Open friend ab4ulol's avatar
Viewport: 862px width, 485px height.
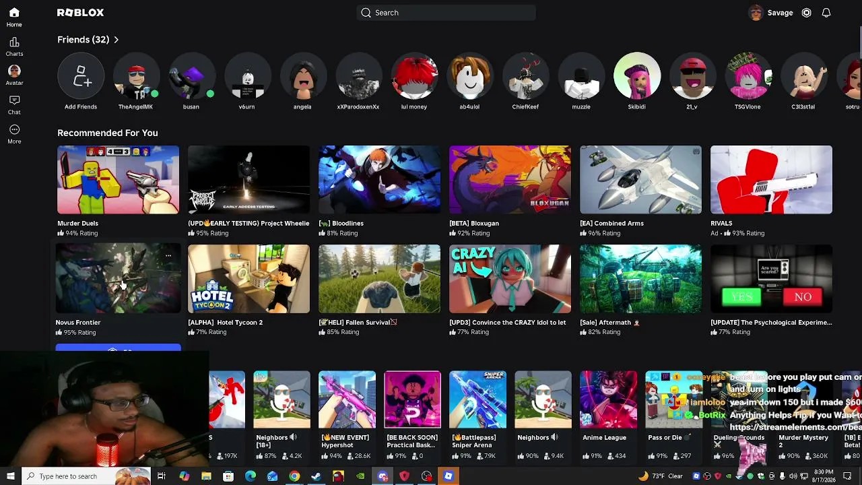tap(469, 75)
